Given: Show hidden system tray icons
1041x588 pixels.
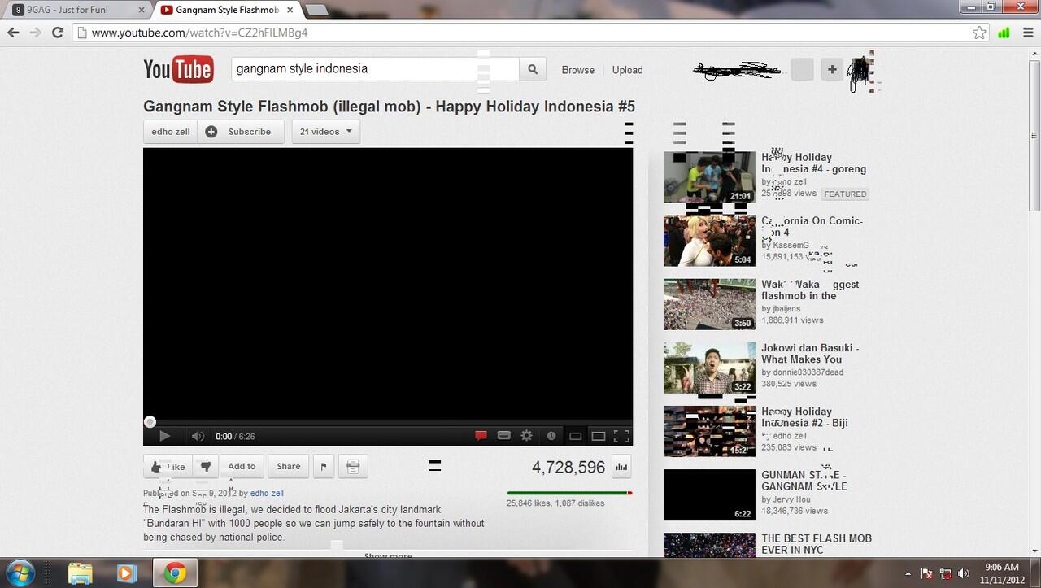Looking at the screenshot, I should (908, 574).
